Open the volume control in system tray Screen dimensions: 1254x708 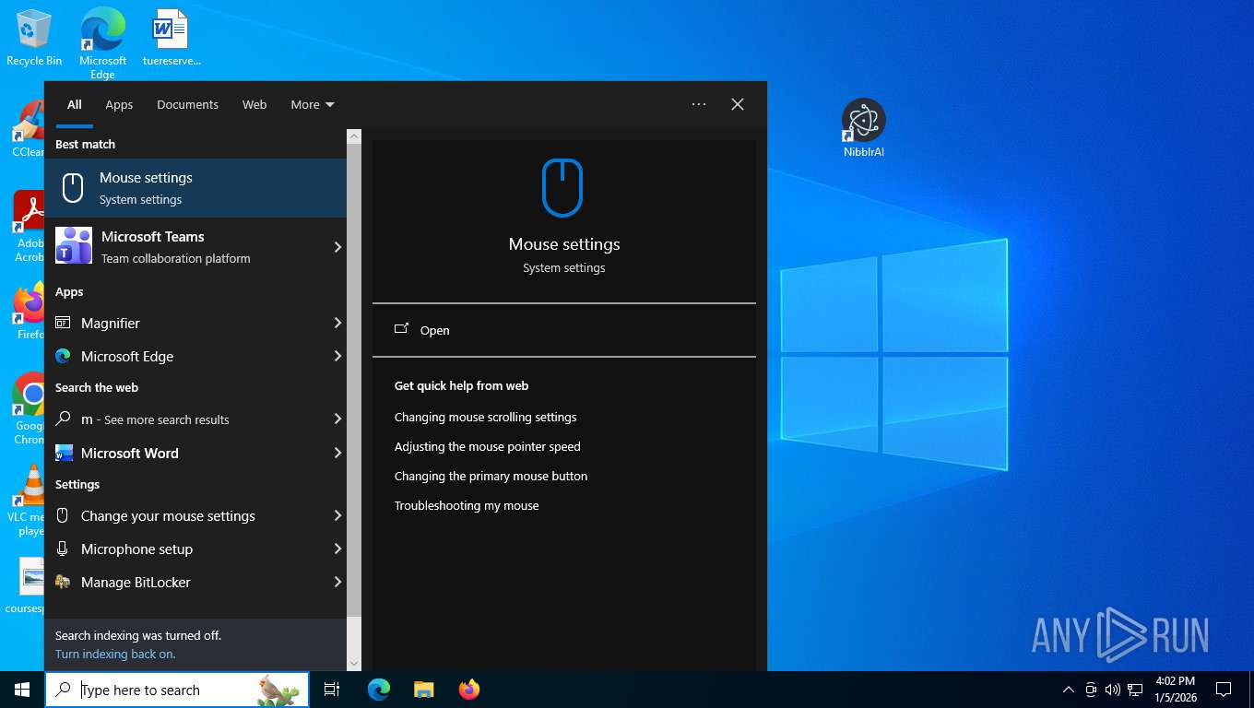(x=1112, y=690)
